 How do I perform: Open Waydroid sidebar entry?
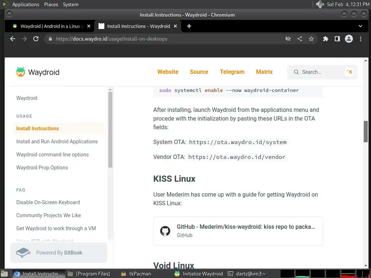tap(27, 98)
